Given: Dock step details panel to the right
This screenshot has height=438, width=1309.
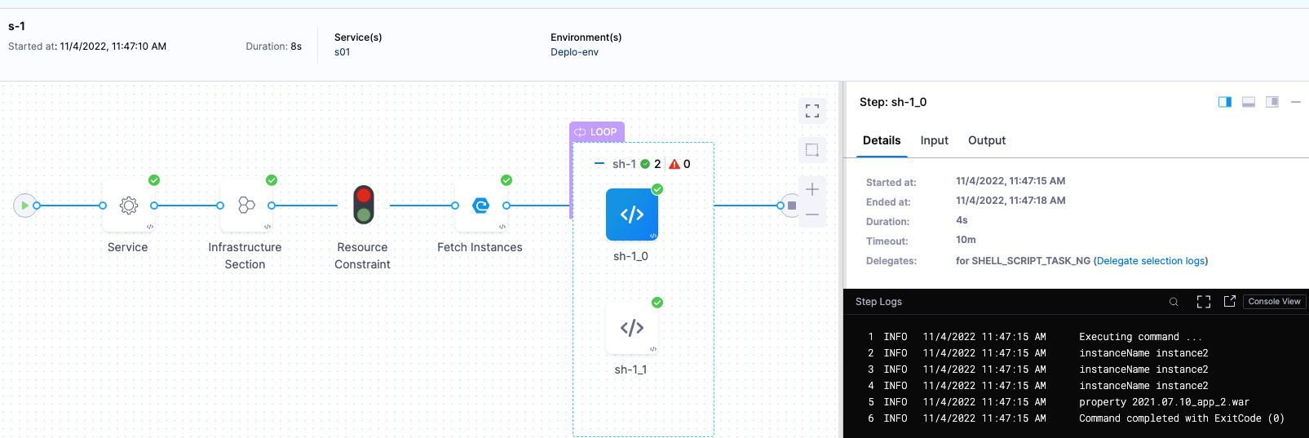Looking at the screenshot, I should click(1225, 102).
